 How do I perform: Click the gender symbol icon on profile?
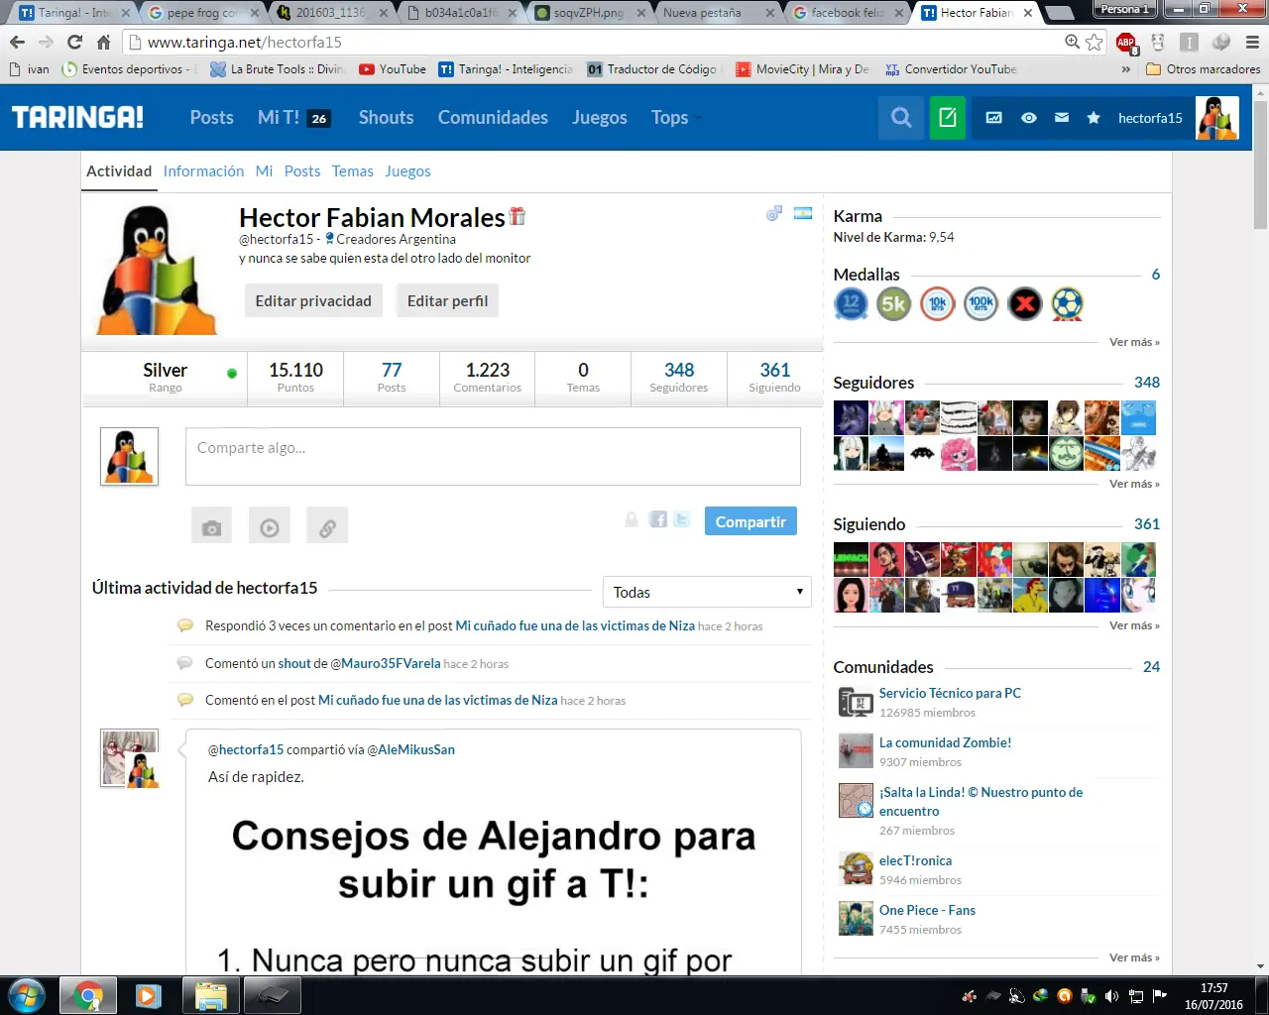[774, 213]
